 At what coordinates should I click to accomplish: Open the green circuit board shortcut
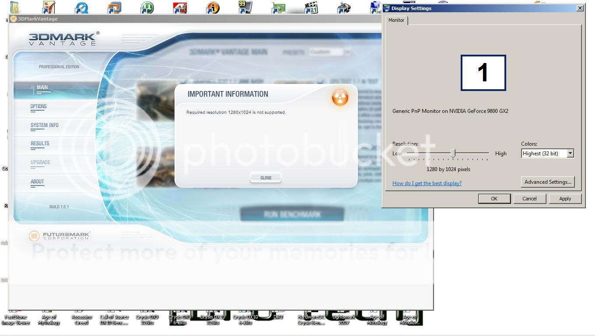pyautogui.click(x=278, y=7)
